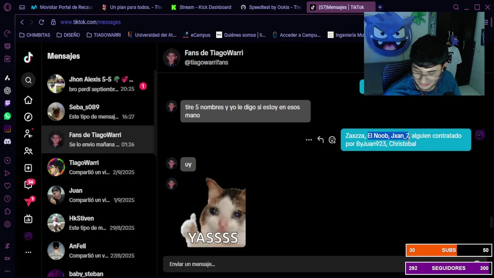Open Universidad del At... bookmark
Screen dimensions: 494x278
pyautogui.click(x=152, y=35)
